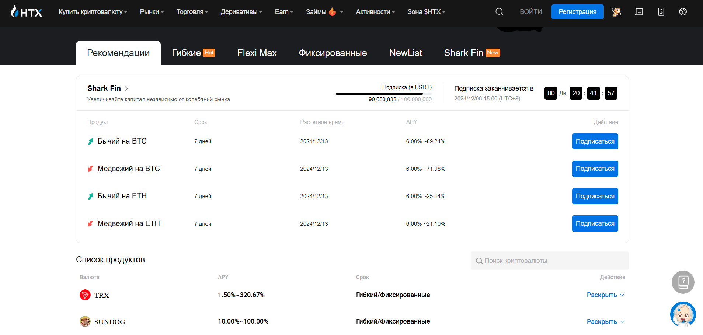Click the end date 2024/12/06 15:00 (UTC+8)
703x335 pixels.
point(487,99)
